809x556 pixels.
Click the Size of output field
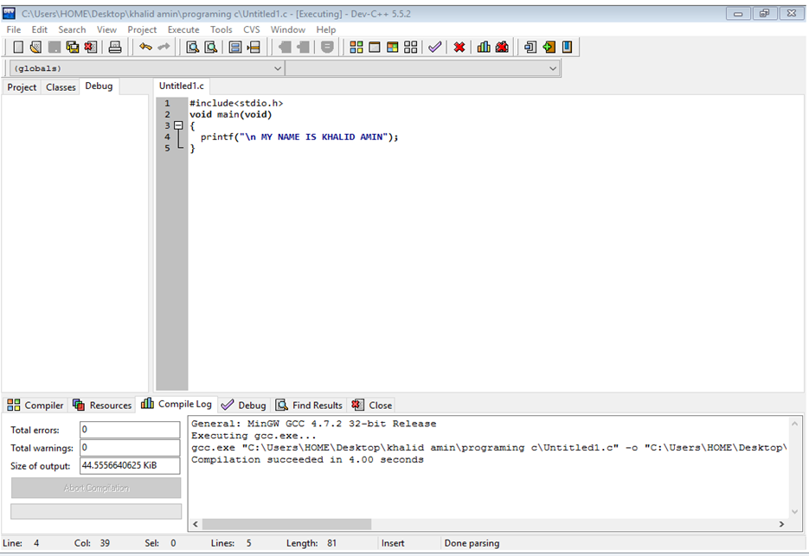coord(130,466)
